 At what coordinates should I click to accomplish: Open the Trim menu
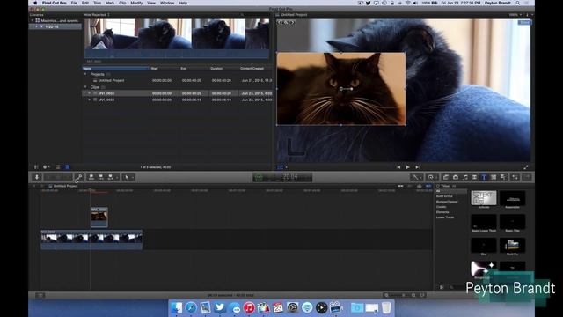(x=98, y=3)
